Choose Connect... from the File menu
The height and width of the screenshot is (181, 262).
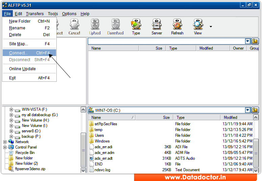tap(29, 53)
